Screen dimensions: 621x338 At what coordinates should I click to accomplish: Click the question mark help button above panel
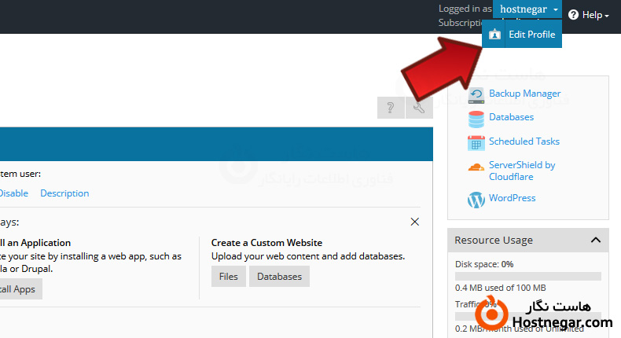point(391,108)
